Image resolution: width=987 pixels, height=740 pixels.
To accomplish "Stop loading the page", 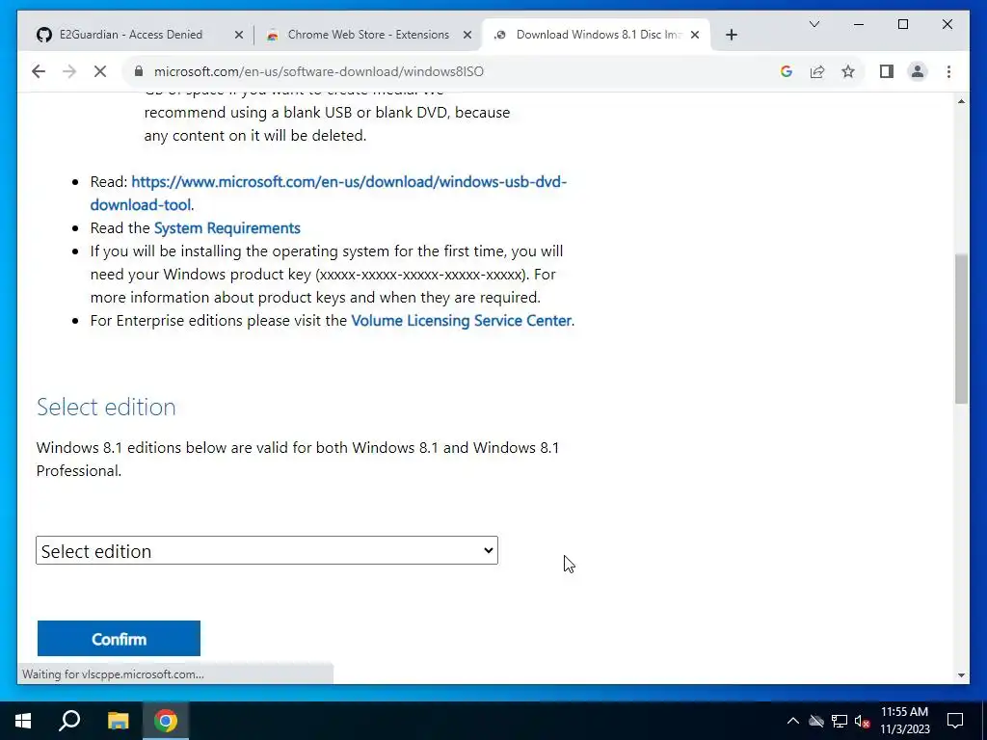I will click(100, 71).
